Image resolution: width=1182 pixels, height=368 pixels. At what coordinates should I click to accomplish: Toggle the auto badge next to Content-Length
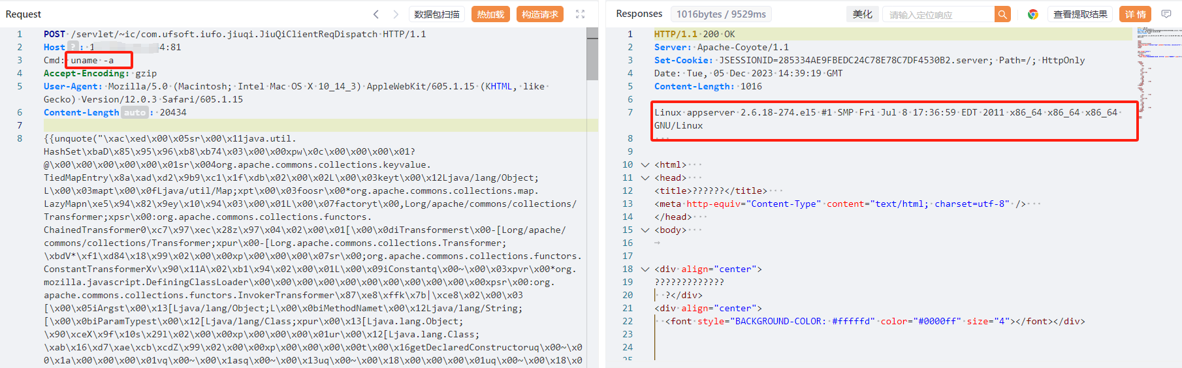(135, 112)
